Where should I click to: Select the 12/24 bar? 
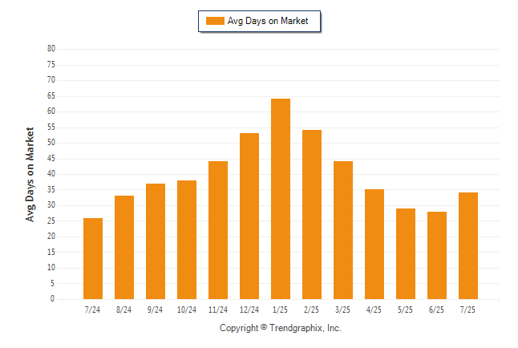[x=249, y=216]
